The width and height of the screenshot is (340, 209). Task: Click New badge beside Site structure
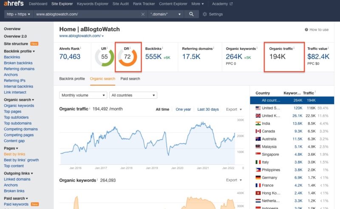pos(34,44)
